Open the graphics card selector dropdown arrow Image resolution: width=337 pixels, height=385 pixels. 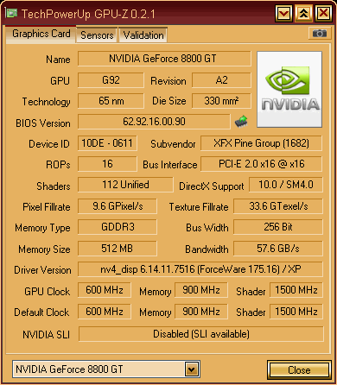[x=192, y=369]
